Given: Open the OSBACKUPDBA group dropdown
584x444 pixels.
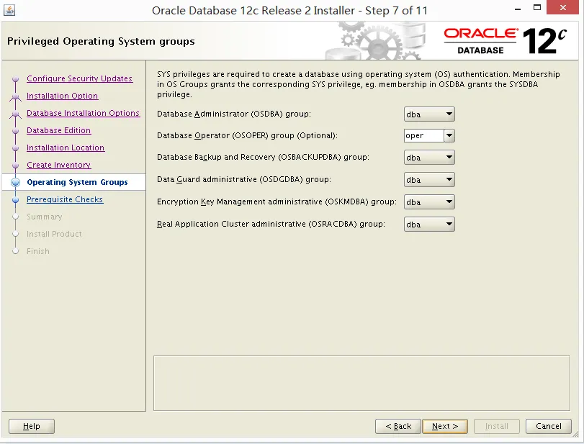Looking at the screenshot, I should coord(429,158).
